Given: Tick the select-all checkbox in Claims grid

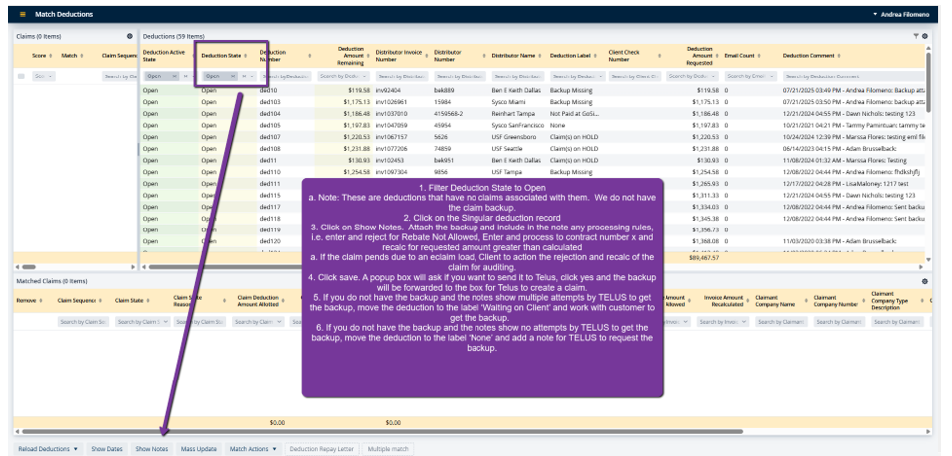Looking at the screenshot, I should 21,76.
